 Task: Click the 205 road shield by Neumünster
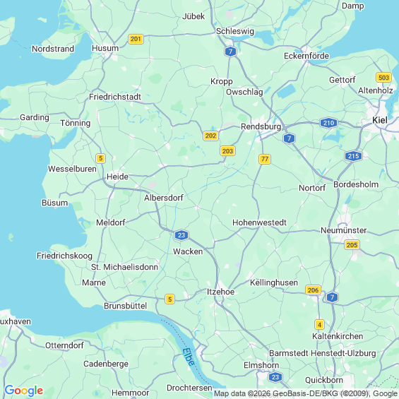(x=352, y=245)
